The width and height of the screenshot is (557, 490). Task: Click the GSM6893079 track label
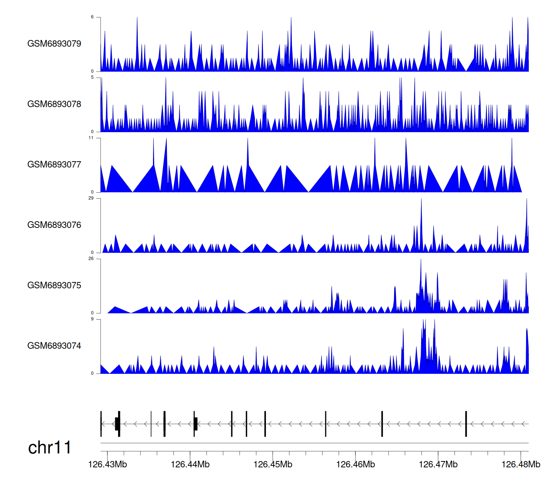coord(54,44)
